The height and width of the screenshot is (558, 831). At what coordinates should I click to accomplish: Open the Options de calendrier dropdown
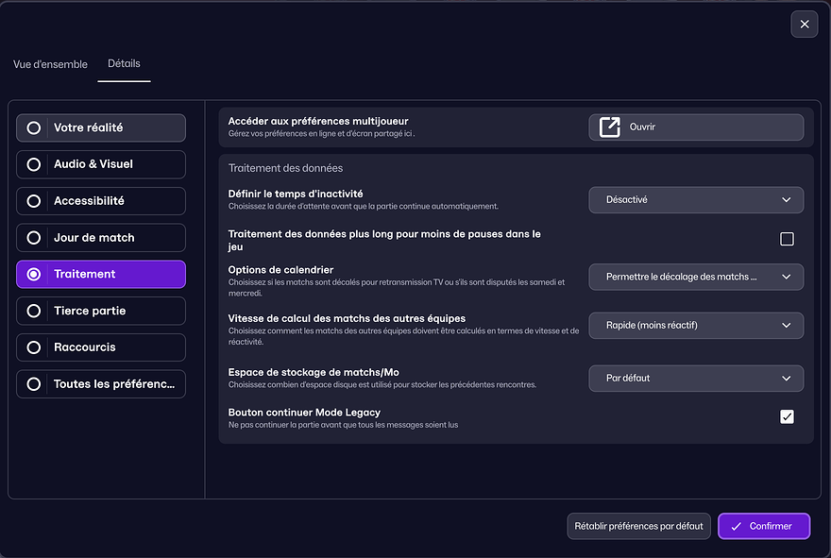(696, 277)
